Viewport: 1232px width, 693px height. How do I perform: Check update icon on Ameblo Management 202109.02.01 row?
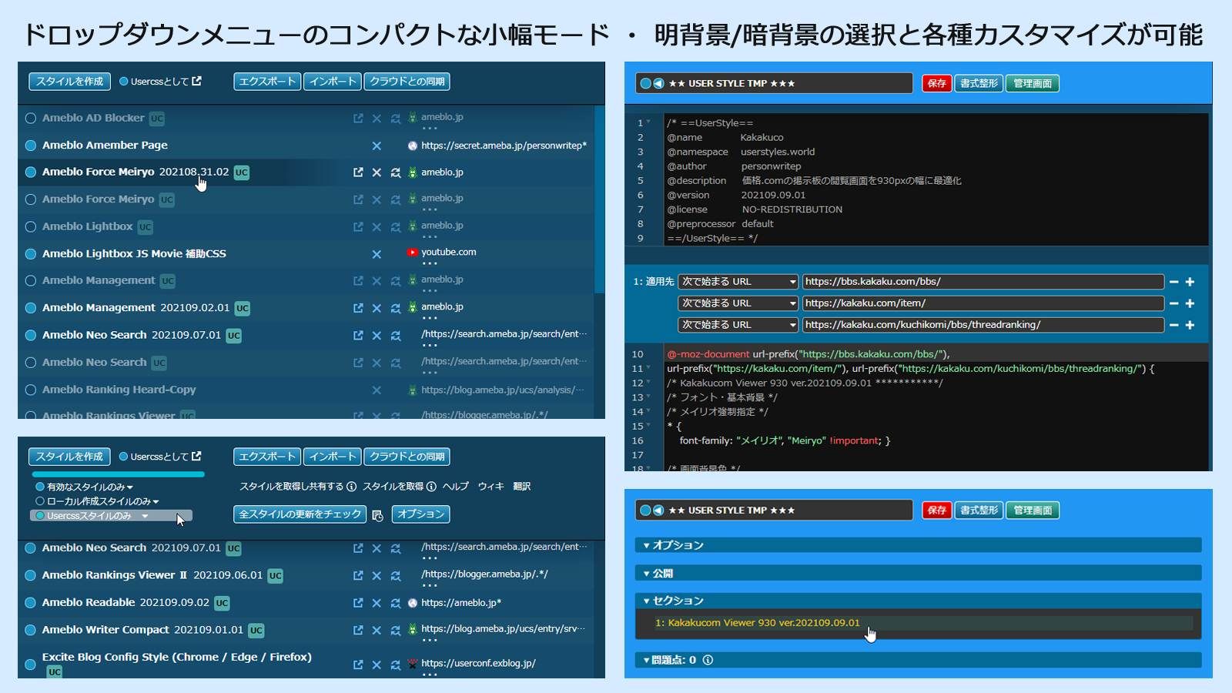[395, 308]
